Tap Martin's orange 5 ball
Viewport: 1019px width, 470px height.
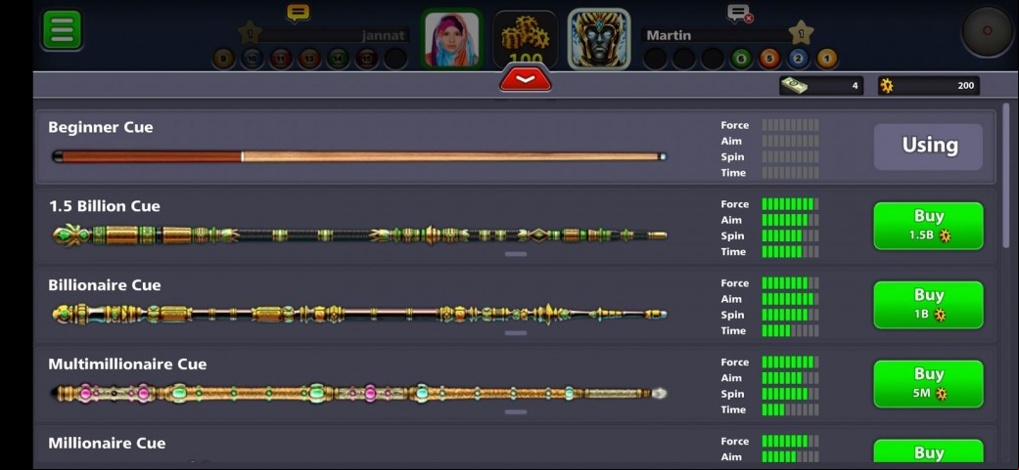769,59
